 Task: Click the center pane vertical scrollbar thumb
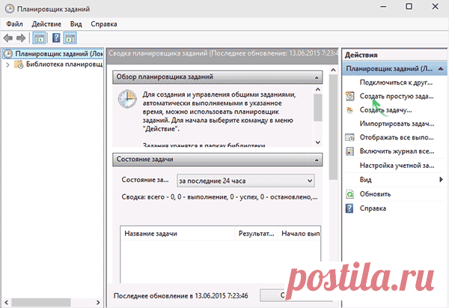click(x=333, y=127)
